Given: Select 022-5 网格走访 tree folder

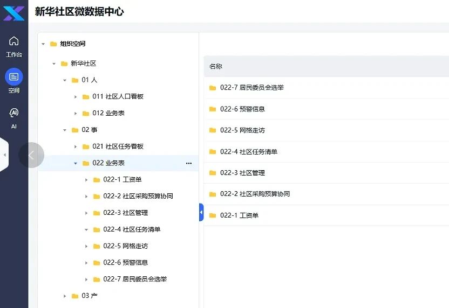Looking at the screenshot, I should (125, 246).
